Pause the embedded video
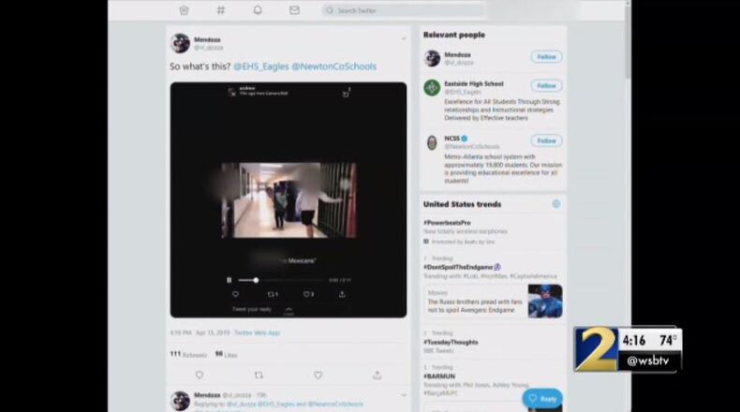The width and height of the screenshot is (740, 412). tap(229, 280)
